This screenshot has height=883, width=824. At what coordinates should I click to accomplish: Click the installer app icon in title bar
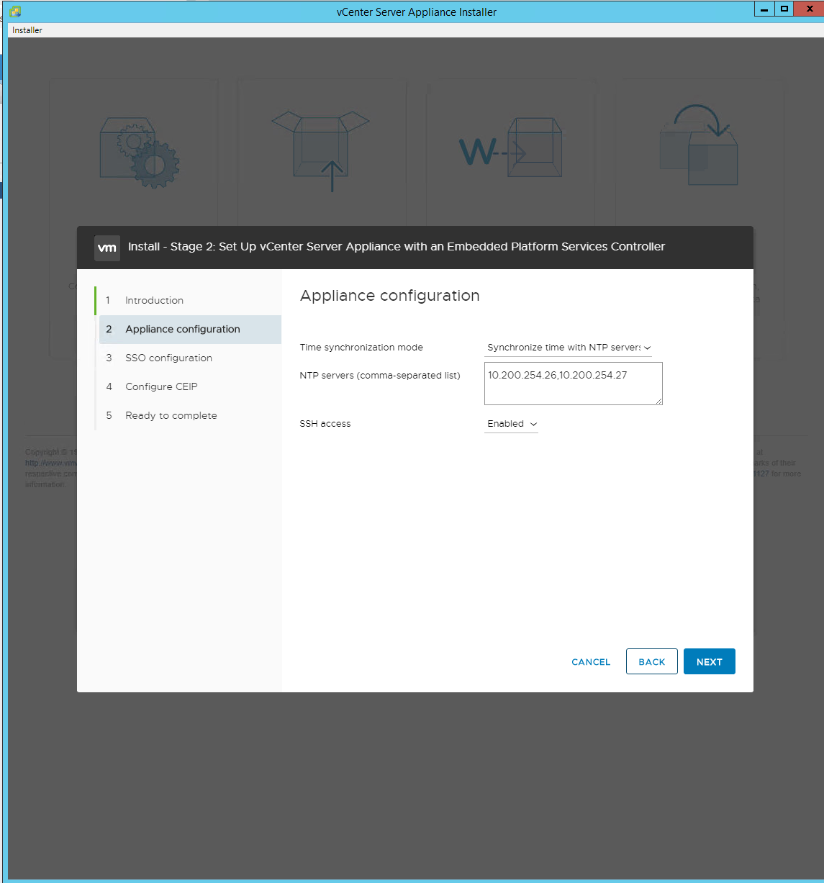[16, 12]
